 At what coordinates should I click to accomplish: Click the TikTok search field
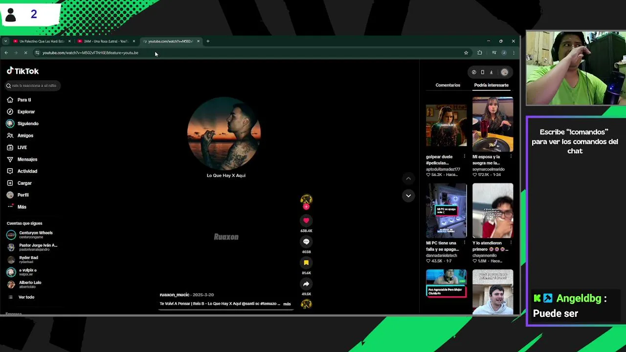[x=33, y=86]
